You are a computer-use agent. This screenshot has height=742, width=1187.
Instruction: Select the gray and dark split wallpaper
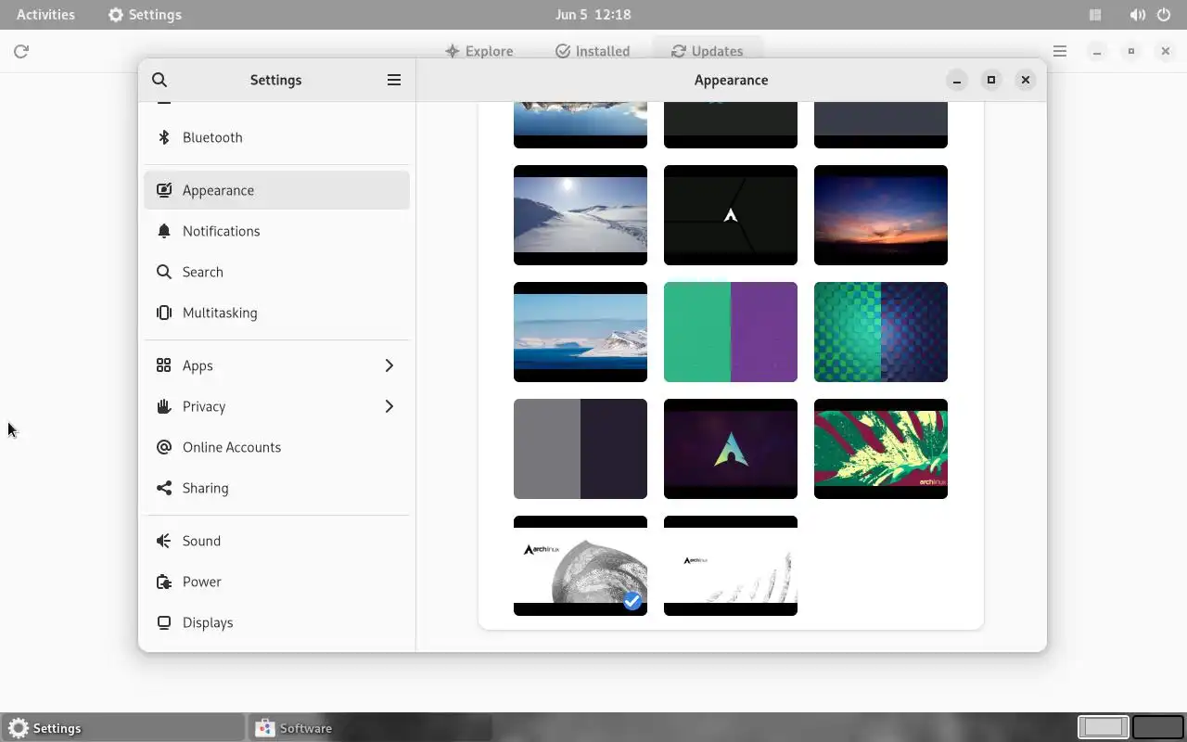point(581,449)
